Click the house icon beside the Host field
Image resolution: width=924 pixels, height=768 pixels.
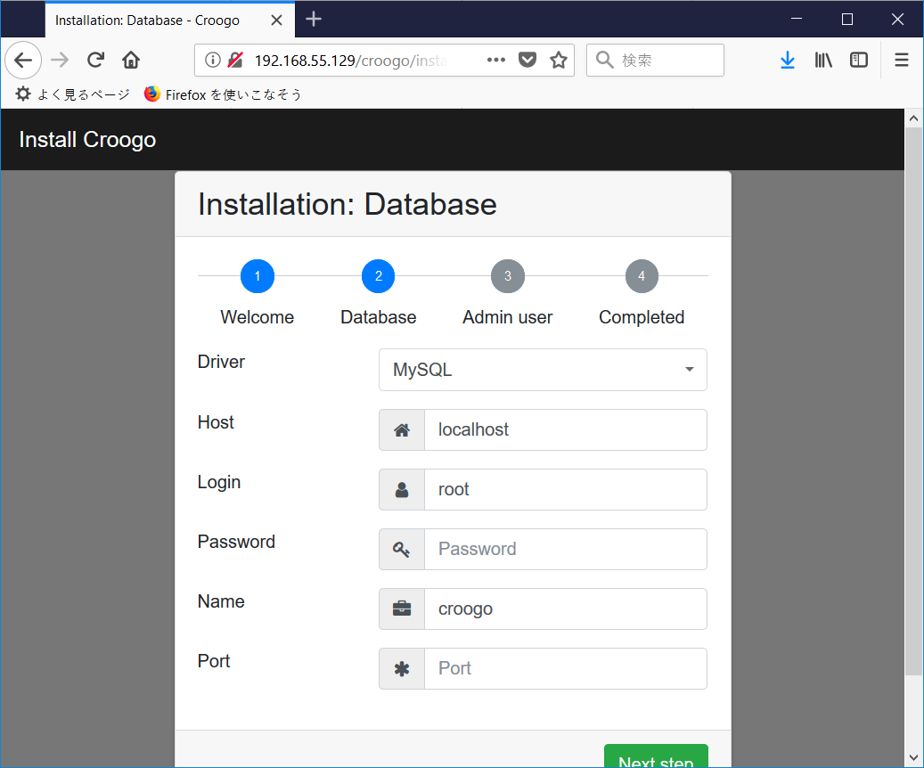click(x=401, y=429)
